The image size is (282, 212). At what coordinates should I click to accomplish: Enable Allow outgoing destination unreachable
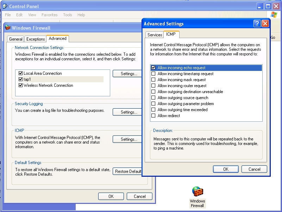coord(153,92)
